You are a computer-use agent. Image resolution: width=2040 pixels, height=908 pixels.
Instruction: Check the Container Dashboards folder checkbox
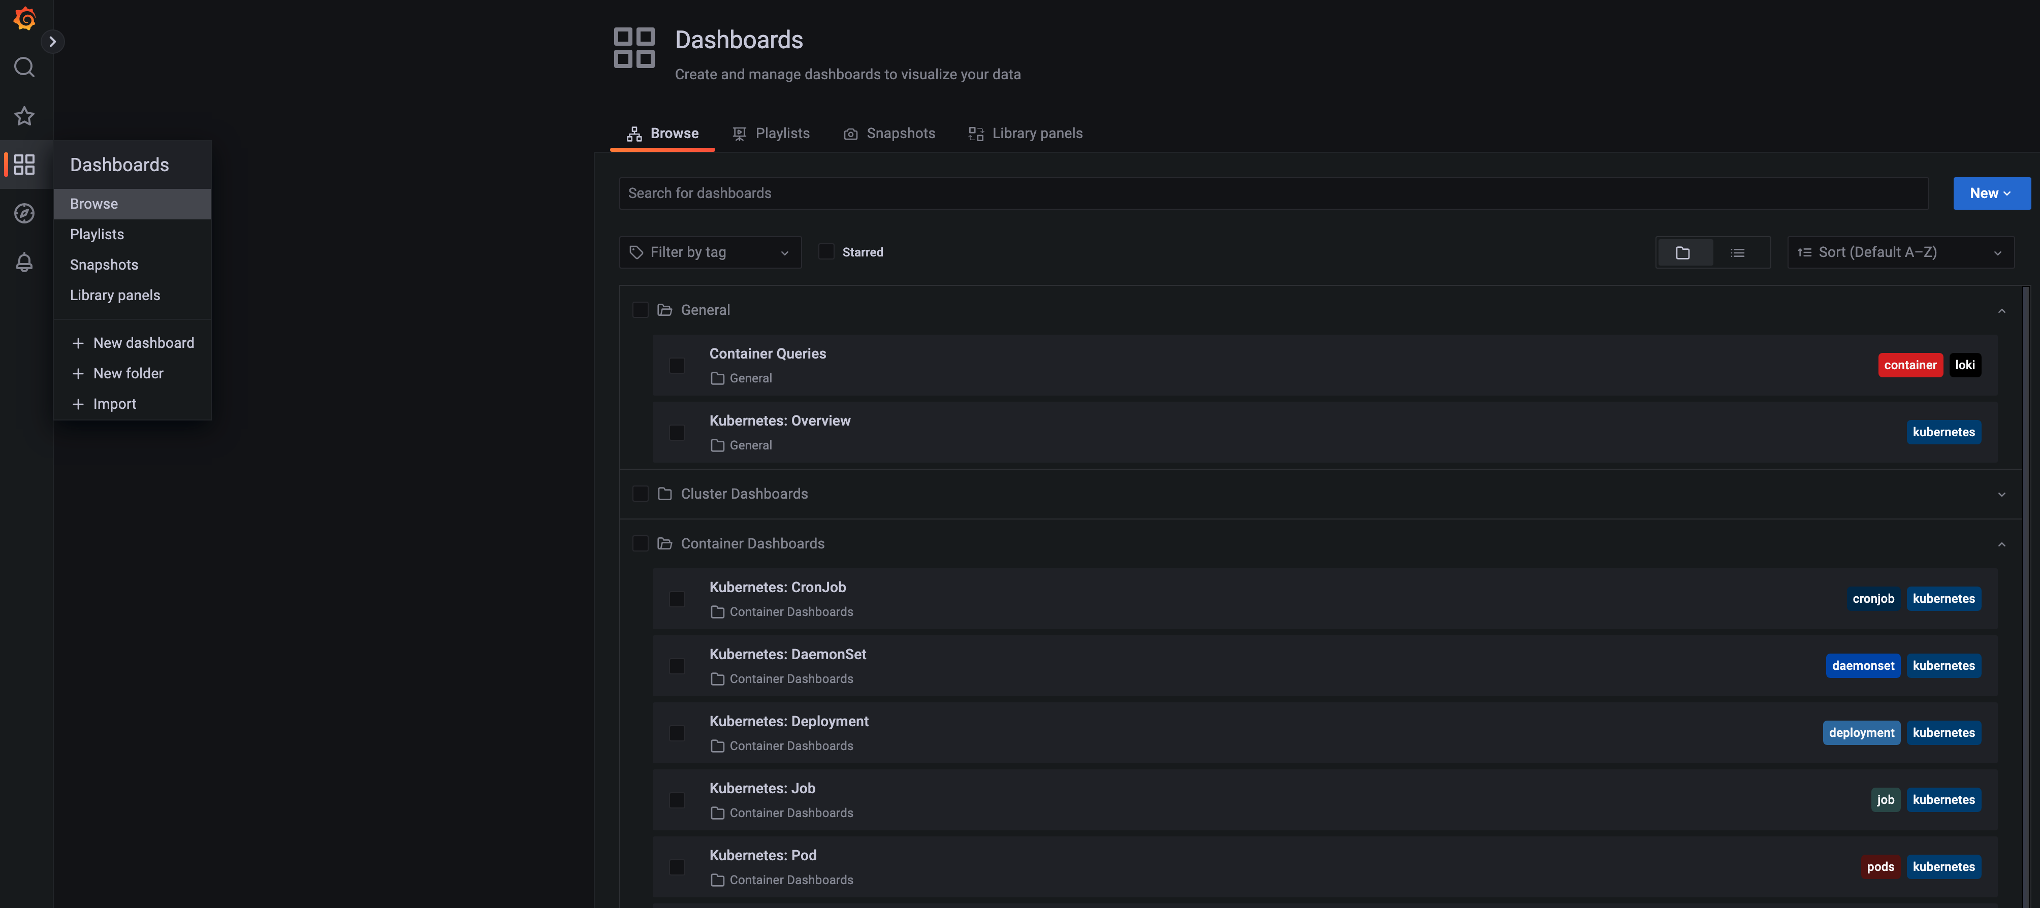pos(640,543)
